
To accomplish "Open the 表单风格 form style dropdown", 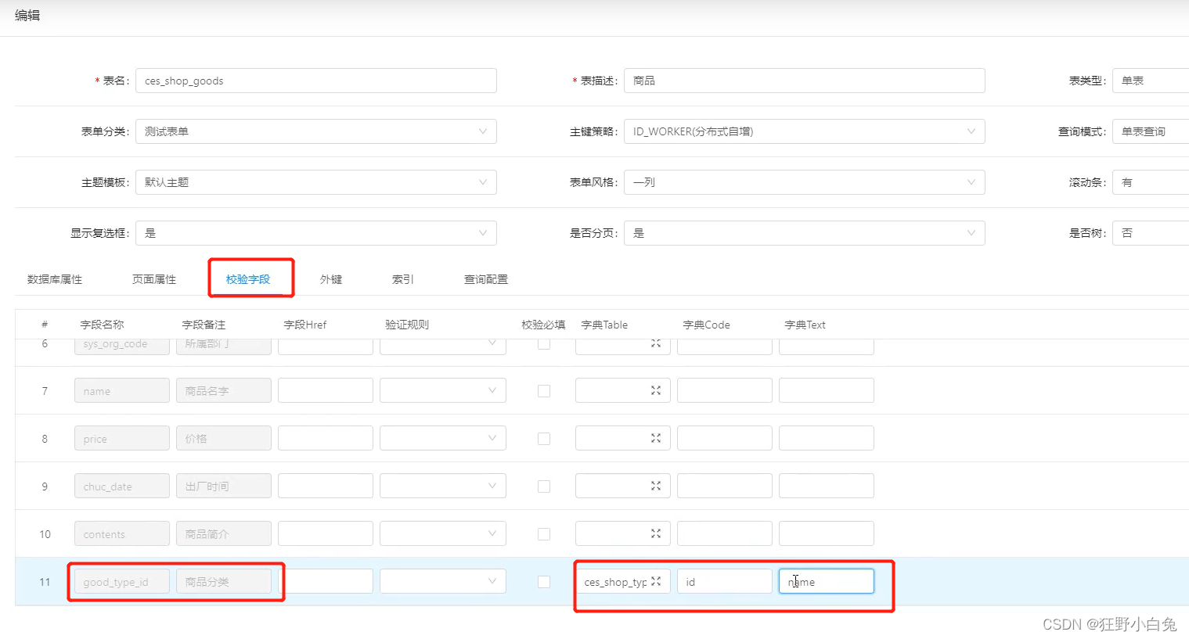I will coord(804,181).
